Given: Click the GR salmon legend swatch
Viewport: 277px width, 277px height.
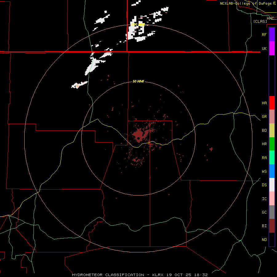Looking at the screenshot, I should click(x=272, y=117).
